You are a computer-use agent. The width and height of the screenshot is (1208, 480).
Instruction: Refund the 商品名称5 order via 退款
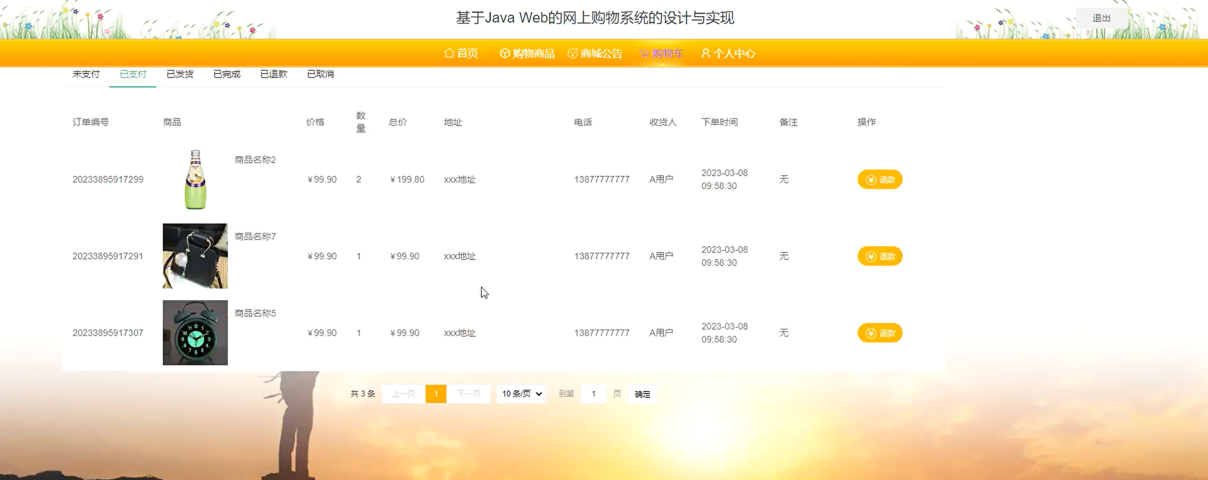[880, 333]
